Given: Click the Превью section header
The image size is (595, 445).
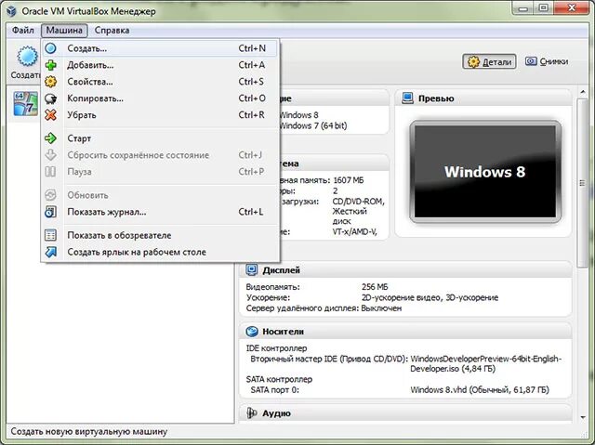Looking at the screenshot, I should coord(483,98).
